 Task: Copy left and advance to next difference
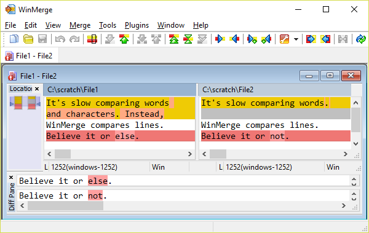coord(266,39)
